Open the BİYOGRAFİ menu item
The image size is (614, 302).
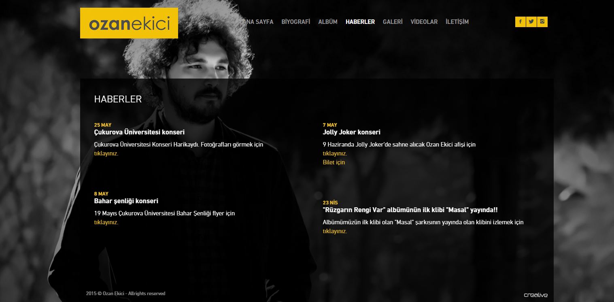295,22
